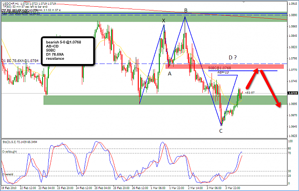The height and width of the screenshot is (191, 299).
Task: Click the '25 Feb 20:00' time axis label
Action: (x=121, y=188)
